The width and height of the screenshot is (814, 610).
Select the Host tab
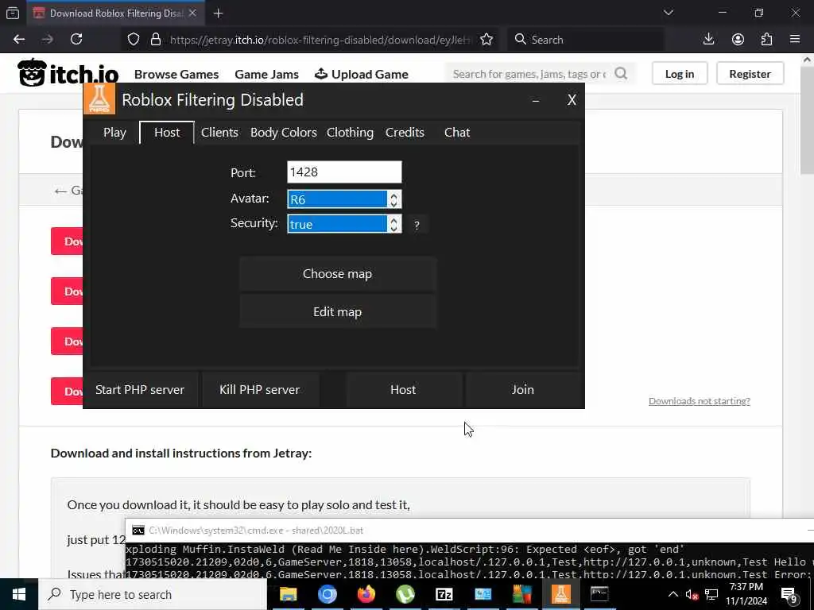coord(167,133)
